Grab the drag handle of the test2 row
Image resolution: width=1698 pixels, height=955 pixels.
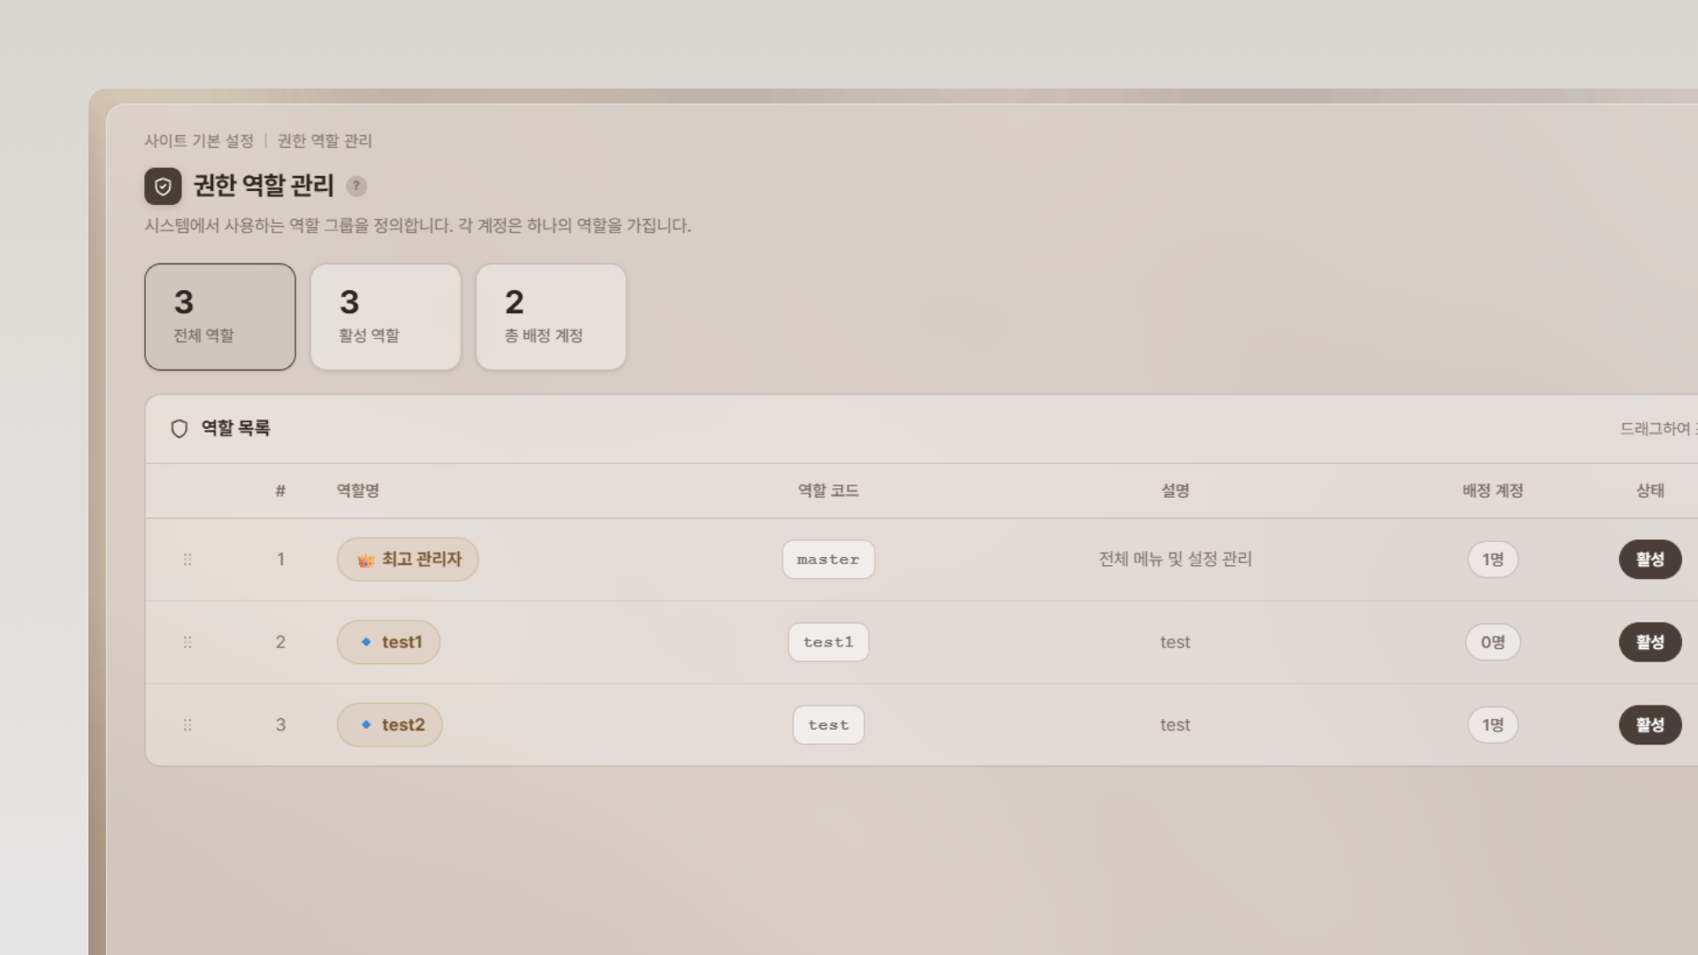point(187,725)
